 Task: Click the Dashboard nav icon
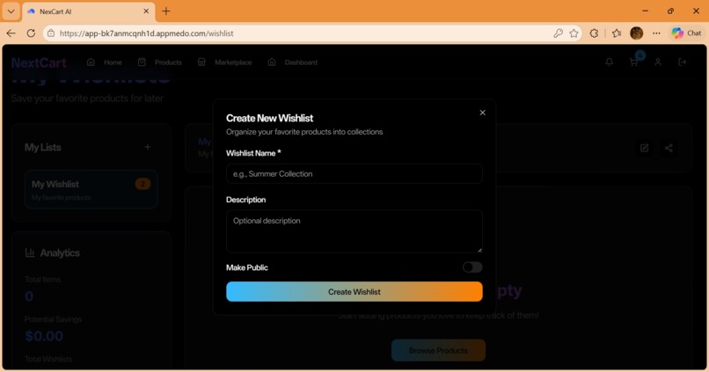(x=271, y=62)
